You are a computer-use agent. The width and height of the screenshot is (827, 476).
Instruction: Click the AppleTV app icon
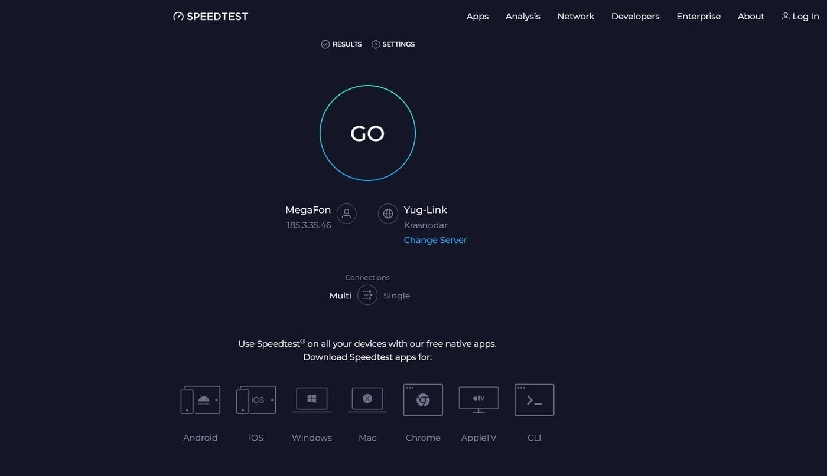[478, 400]
